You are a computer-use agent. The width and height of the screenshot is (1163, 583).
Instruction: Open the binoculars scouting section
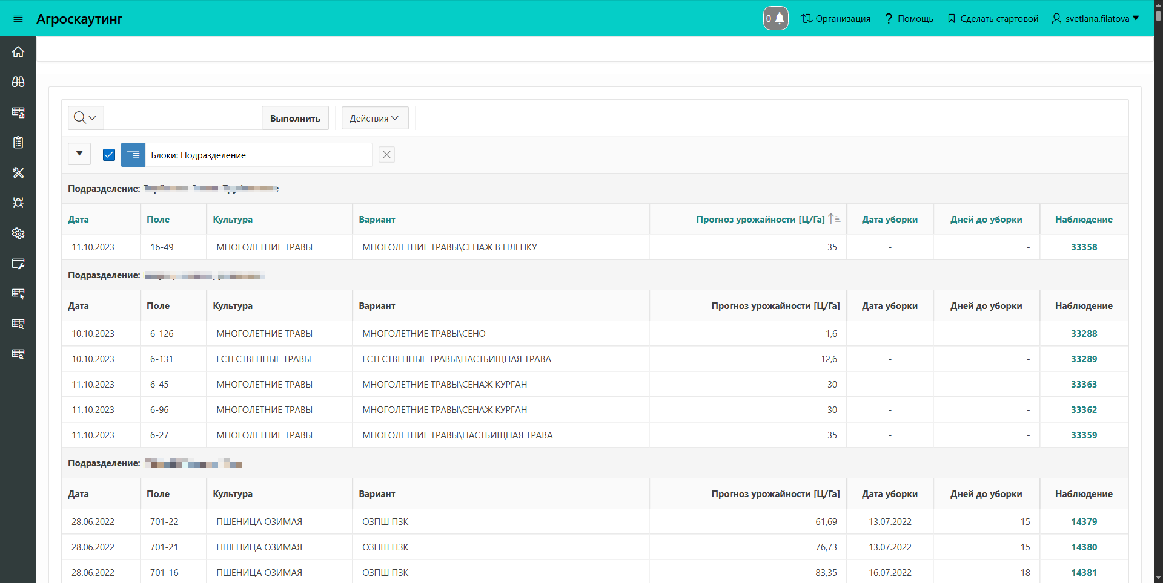(18, 82)
